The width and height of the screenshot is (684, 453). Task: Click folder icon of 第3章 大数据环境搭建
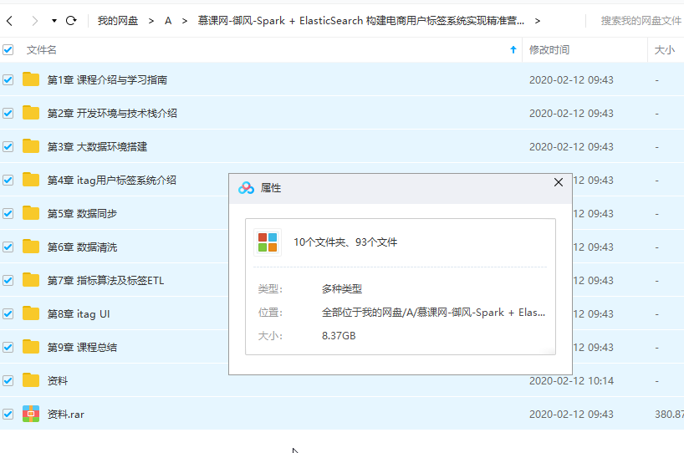(31, 146)
